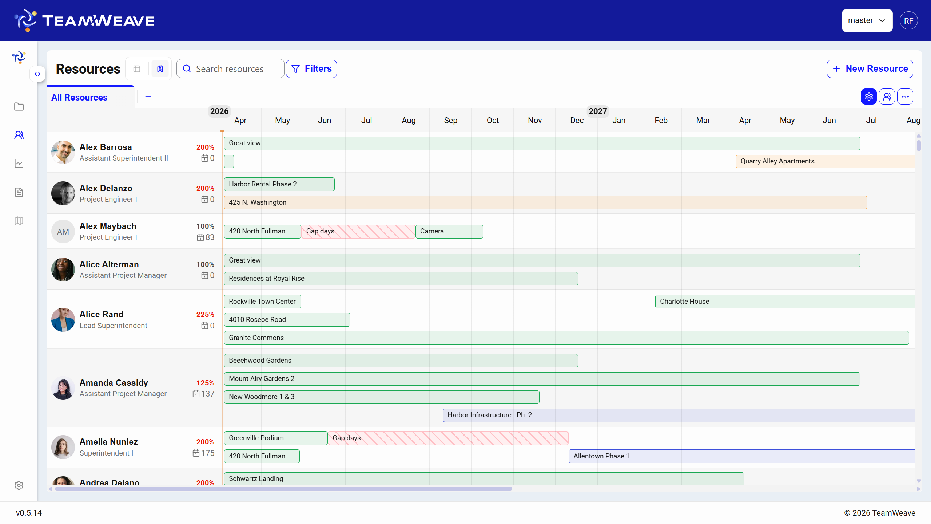Image resolution: width=931 pixels, height=524 pixels.
Task: Select Alex Barrosa's Great view bar
Action: (542, 143)
